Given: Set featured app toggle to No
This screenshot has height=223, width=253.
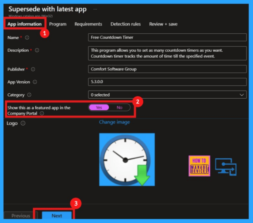Looking at the screenshot, I should point(120,108).
